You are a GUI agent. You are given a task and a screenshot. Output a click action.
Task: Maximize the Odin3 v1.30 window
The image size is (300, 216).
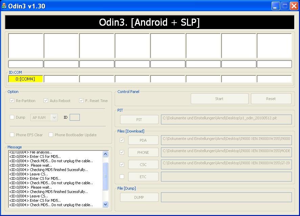click(x=285, y=6)
